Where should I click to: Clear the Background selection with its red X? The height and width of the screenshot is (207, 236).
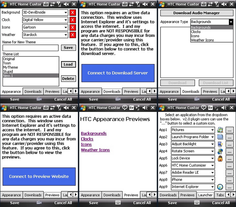point(73,12)
